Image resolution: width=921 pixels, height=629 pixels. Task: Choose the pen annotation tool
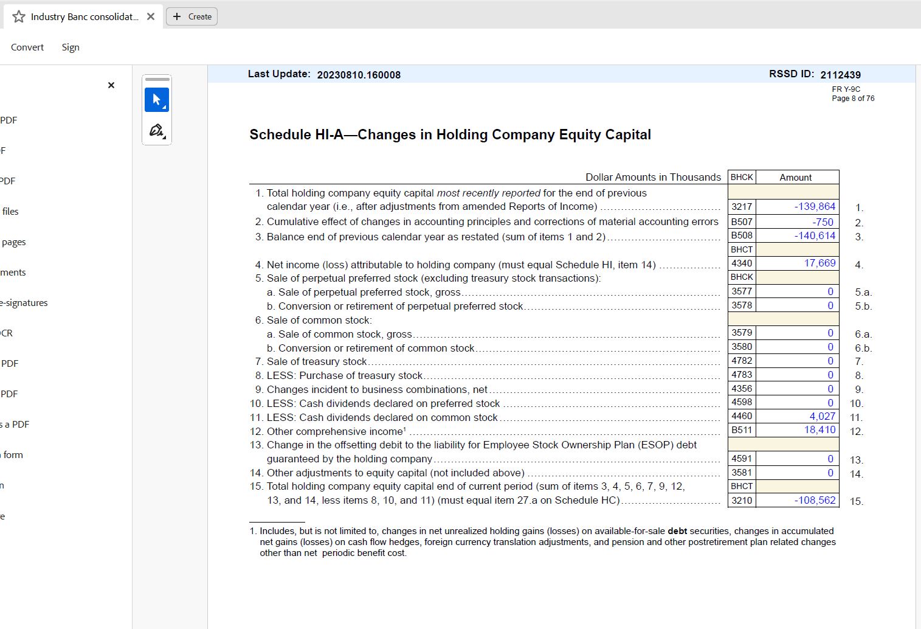tap(156, 130)
